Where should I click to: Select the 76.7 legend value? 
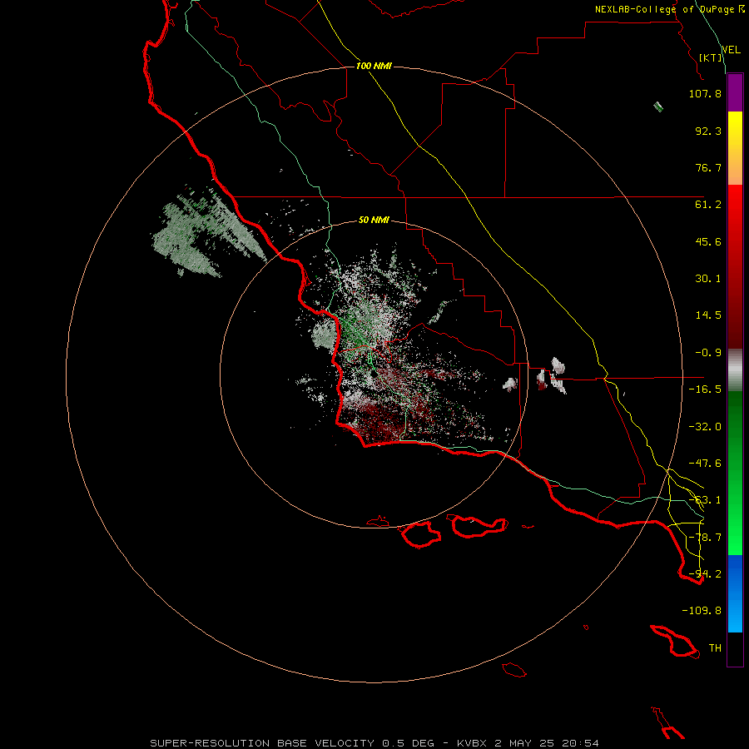tap(708, 167)
